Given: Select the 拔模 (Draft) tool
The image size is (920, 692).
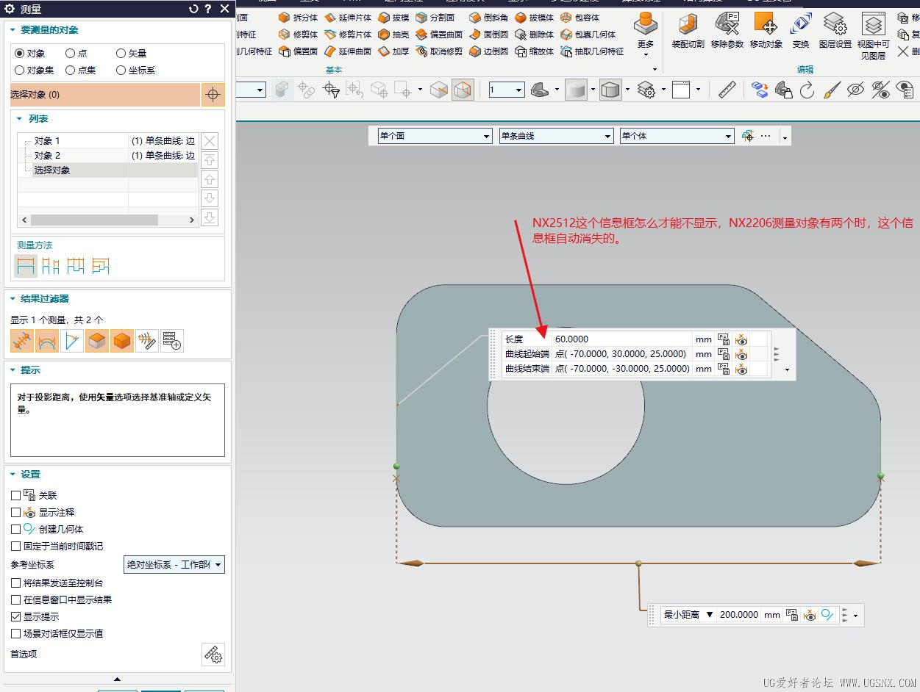Looking at the screenshot, I should coord(393,18).
